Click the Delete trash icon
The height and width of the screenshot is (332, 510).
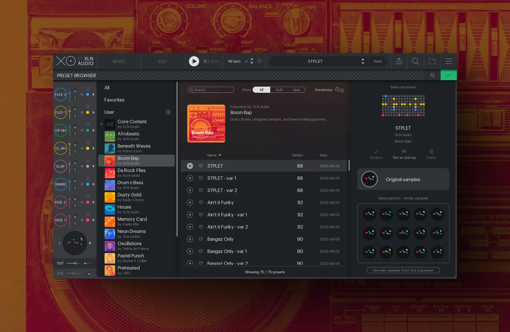coord(431,151)
